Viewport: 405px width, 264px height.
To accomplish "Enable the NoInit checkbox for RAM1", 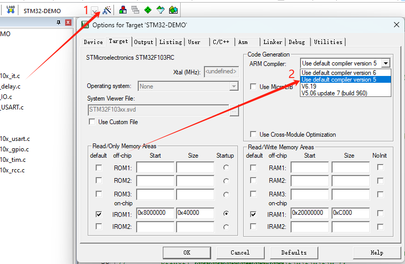I will pyautogui.click(x=380, y=168).
